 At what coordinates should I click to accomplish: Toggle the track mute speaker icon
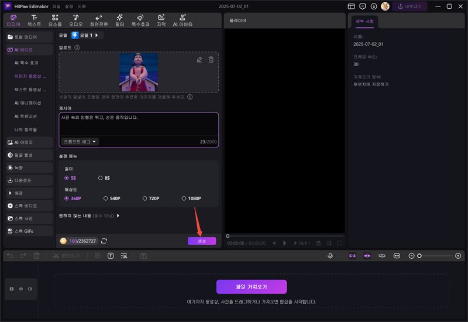coord(30,289)
